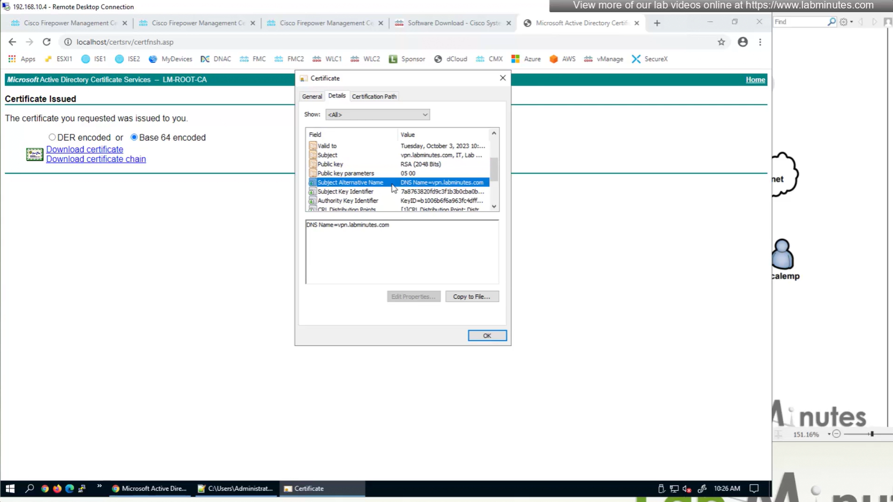Select the DER encoded radio button
This screenshot has width=893, height=502.
pyautogui.click(x=52, y=137)
